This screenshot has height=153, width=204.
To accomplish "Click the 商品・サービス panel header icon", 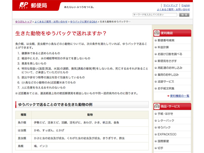I will [157, 106].
